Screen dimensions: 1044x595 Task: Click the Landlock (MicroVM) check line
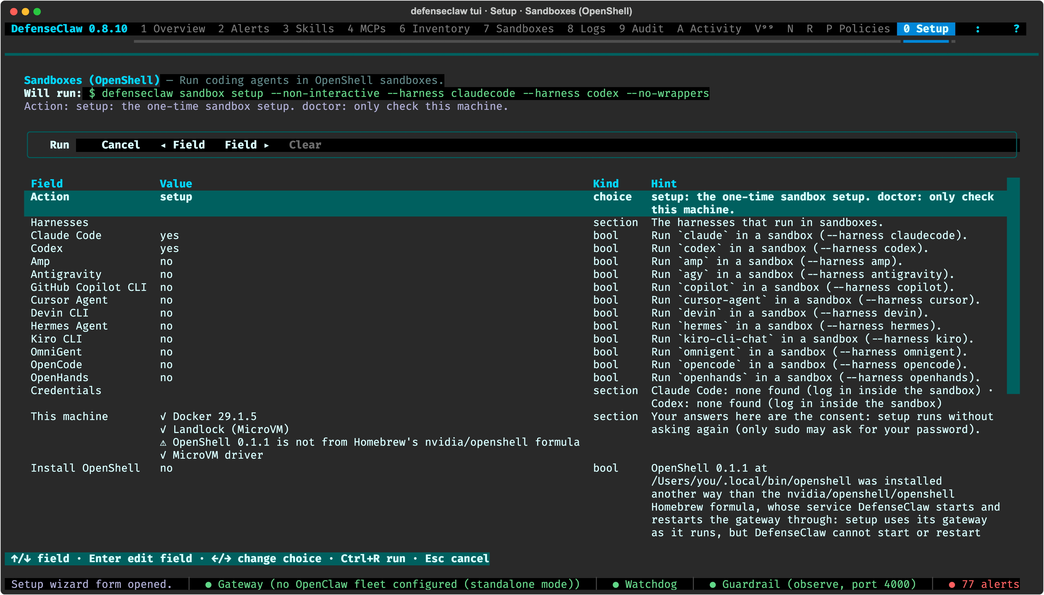click(224, 429)
